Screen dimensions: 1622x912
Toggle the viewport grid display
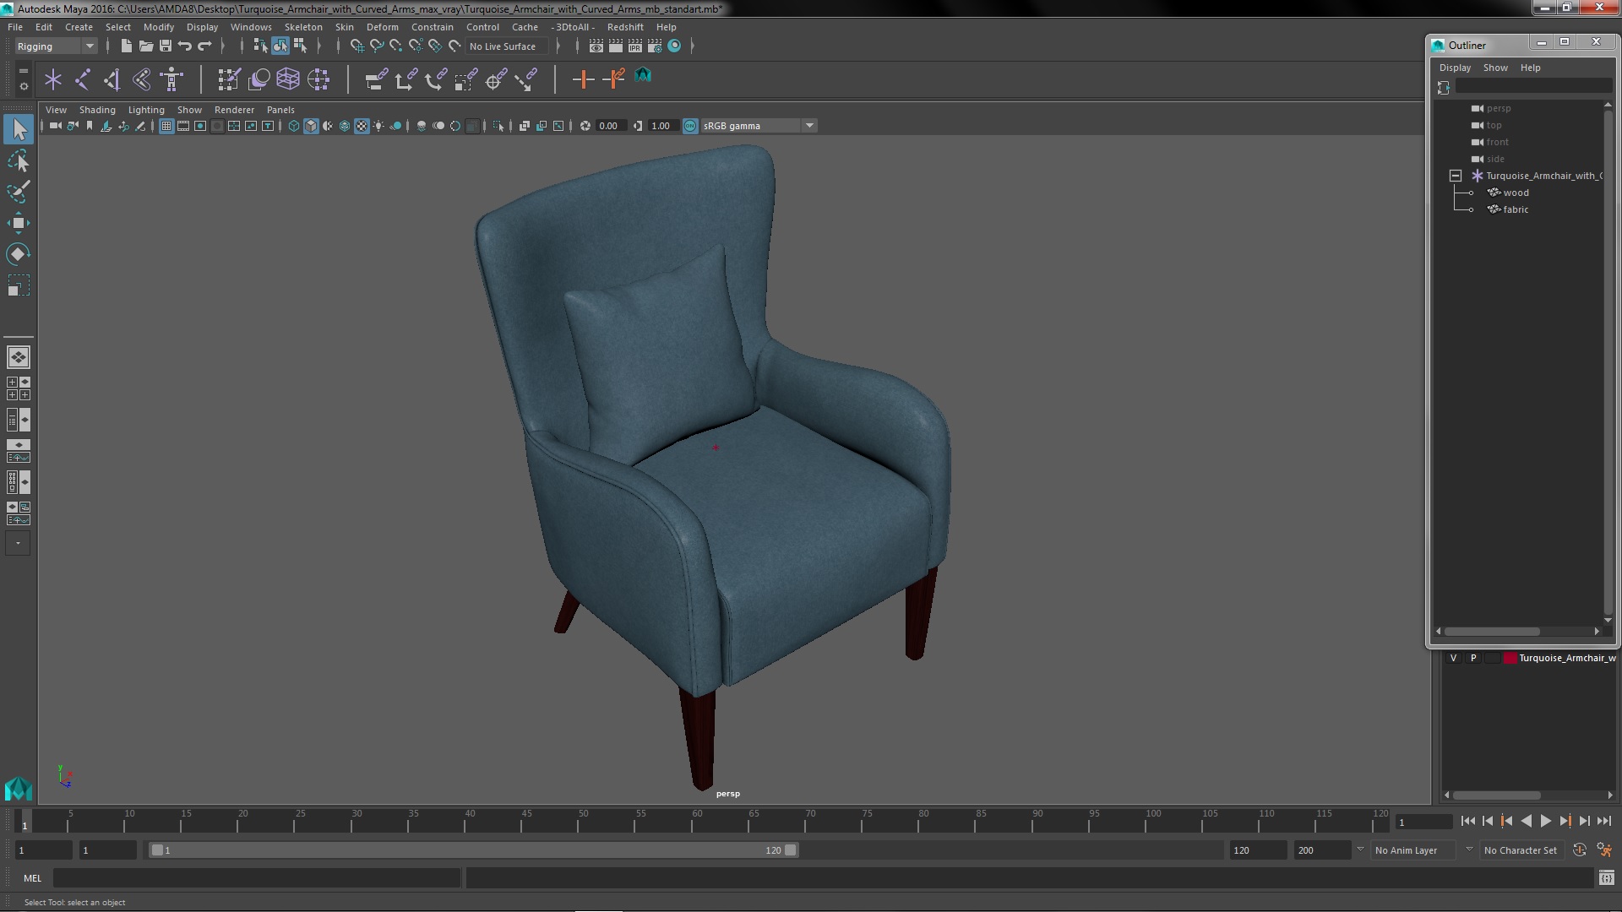click(166, 126)
